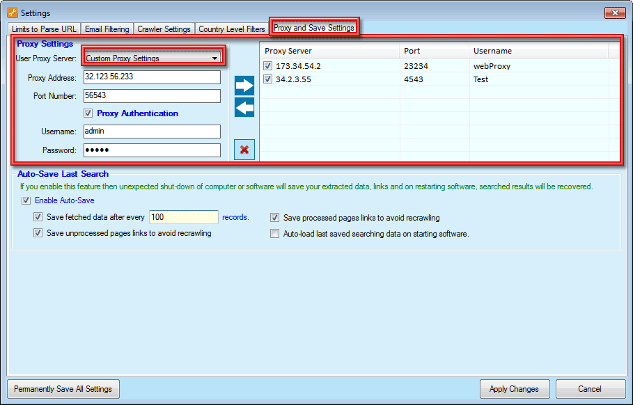Click the red X delete proxy icon

[244, 150]
